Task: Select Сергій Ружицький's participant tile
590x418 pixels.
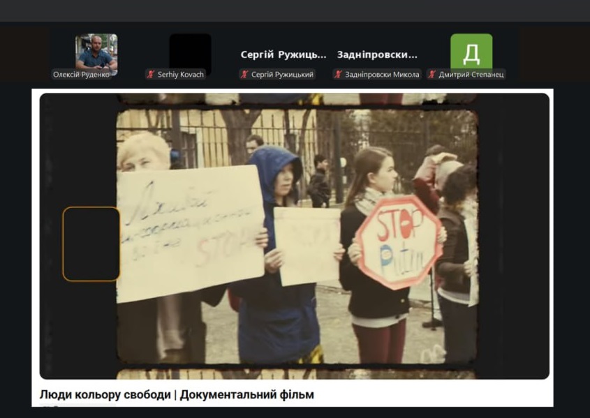Action: pyautogui.click(x=283, y=54)
